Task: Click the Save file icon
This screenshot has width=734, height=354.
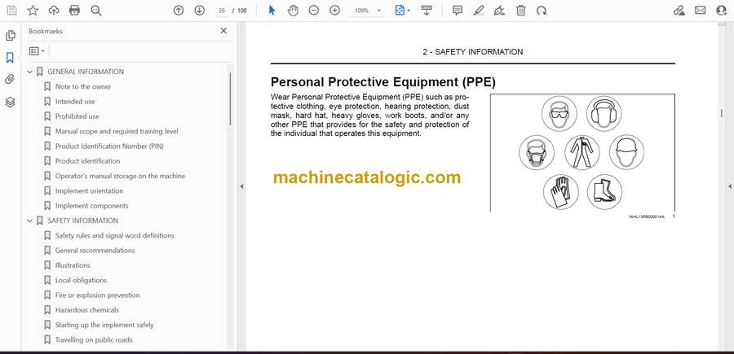Action: pyautogui.click(x=11, y=11)
